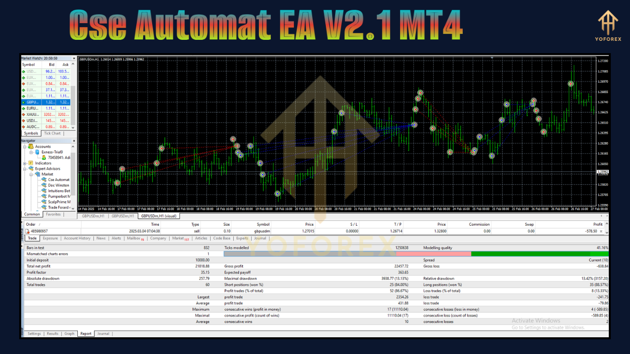Image resolution: width=630 pixels, height=354 pixels.
Task: Collapse the Exness-Trial9 account node
Action: coord(31,152)
